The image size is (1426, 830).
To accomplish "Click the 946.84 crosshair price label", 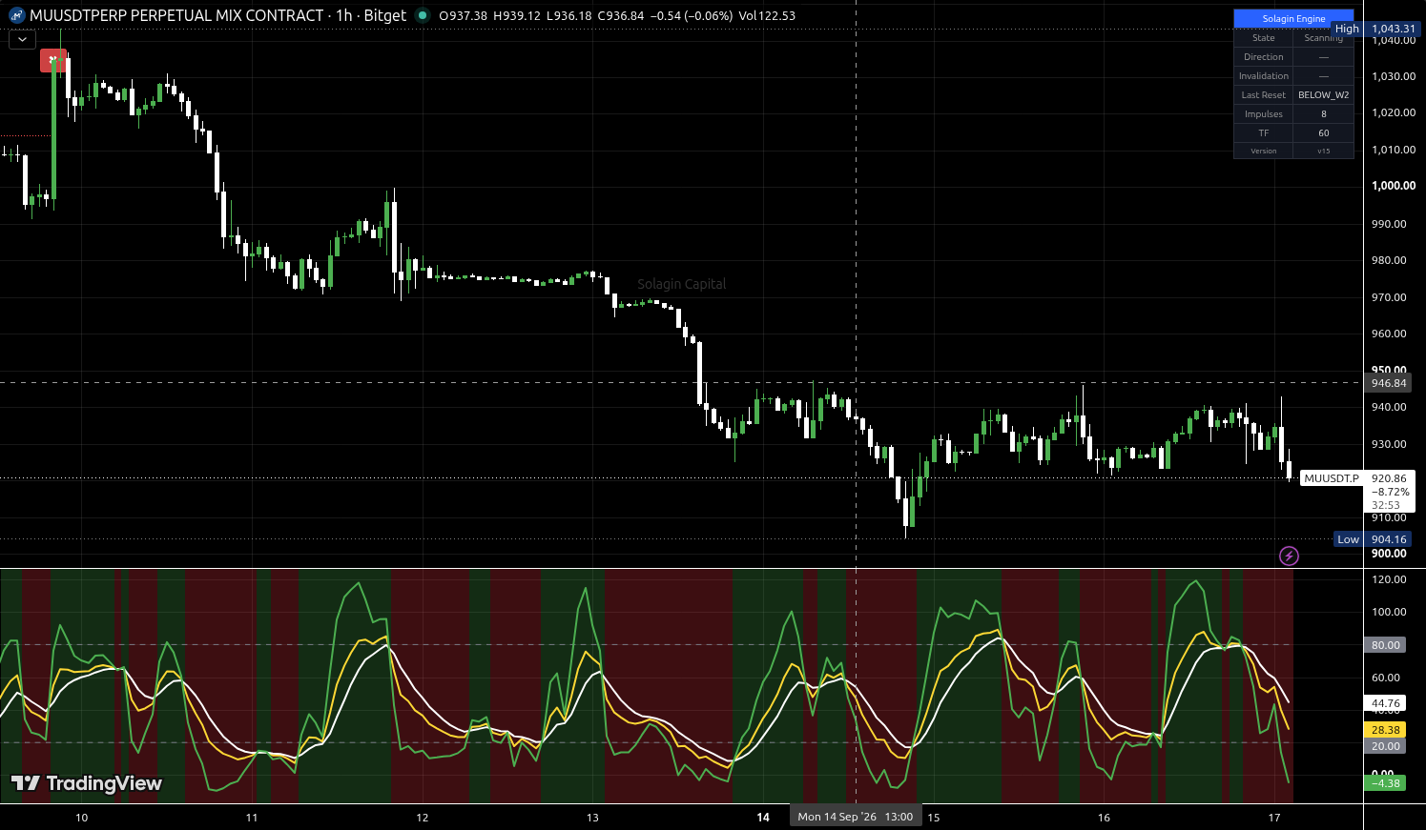I will [1388, 383].
